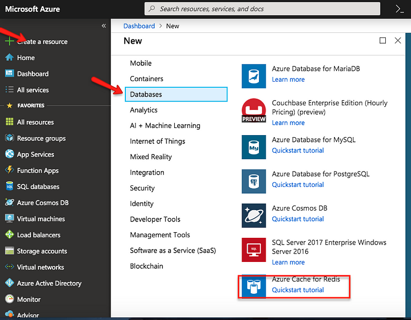Click the Monitor gauge icon
Viewport: 411px width, 320px height.
pos(9,299)
